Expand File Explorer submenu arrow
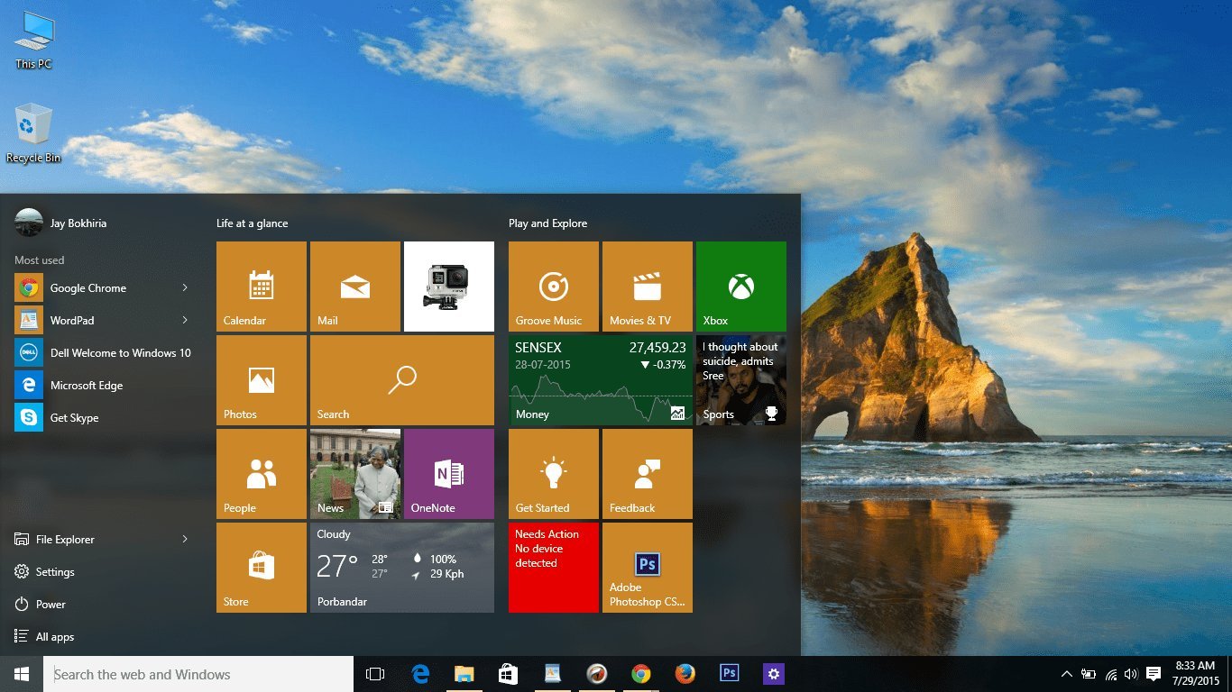 click(185, 540)
